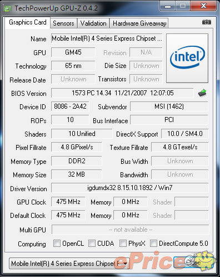This screenshot has height=277, width=220.
Task: Click the Pixel Fillrate field 4.8 GPixel/s
Action: [x=77, y=147]
